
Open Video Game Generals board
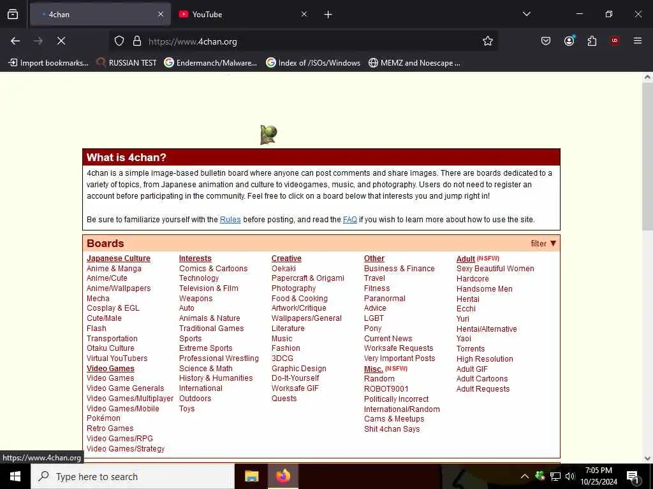(x=126, y=388)
